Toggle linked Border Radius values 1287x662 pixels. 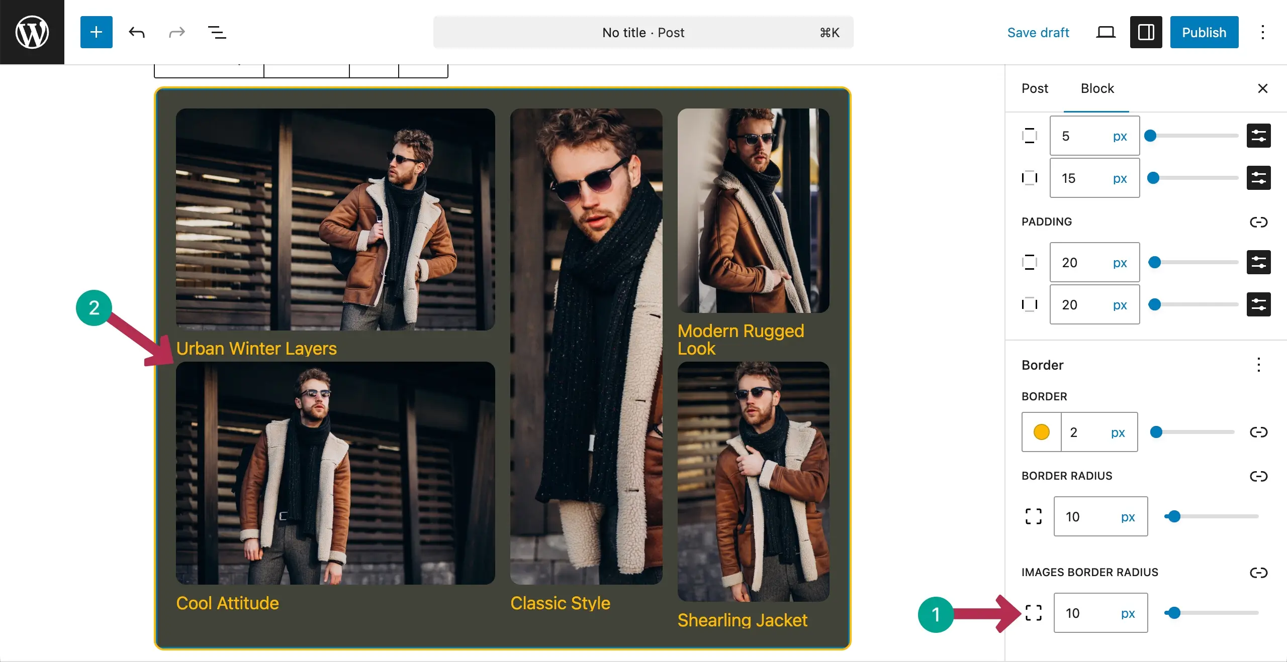point(1259,476)
